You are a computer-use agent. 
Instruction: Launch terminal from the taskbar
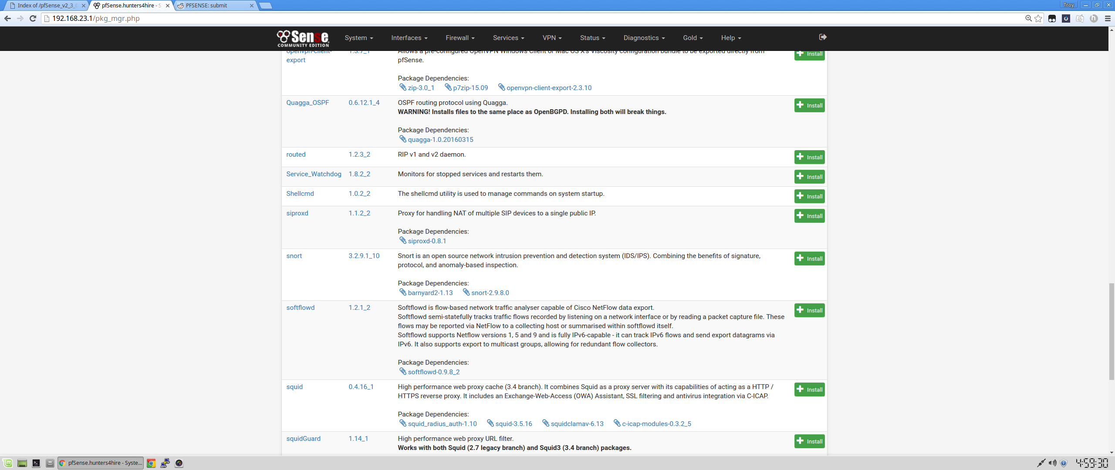coord(36,463)
